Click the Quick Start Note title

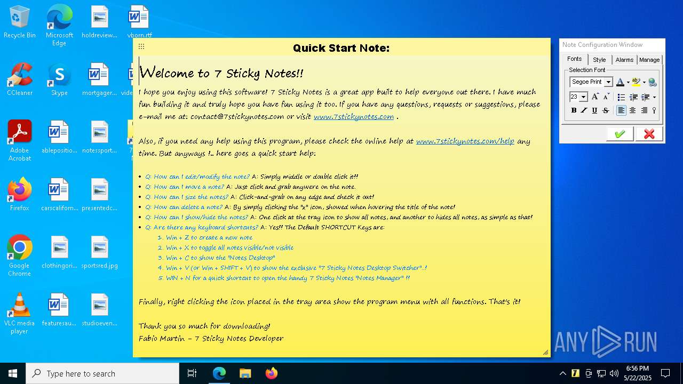point(341,48)
